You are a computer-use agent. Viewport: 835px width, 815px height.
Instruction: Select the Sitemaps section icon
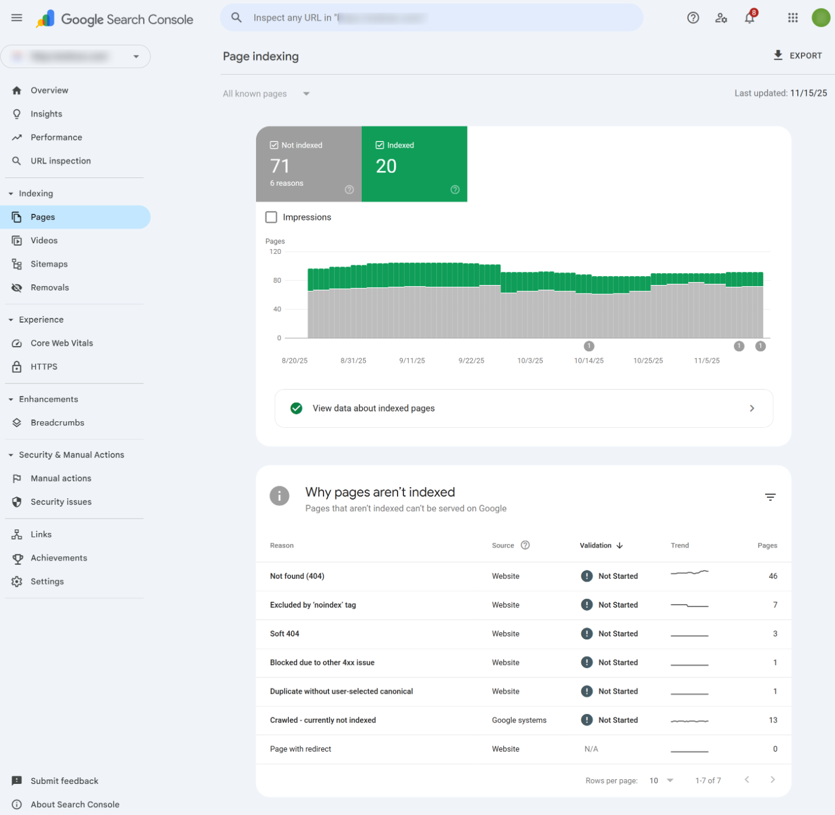[x=17, y=264]
